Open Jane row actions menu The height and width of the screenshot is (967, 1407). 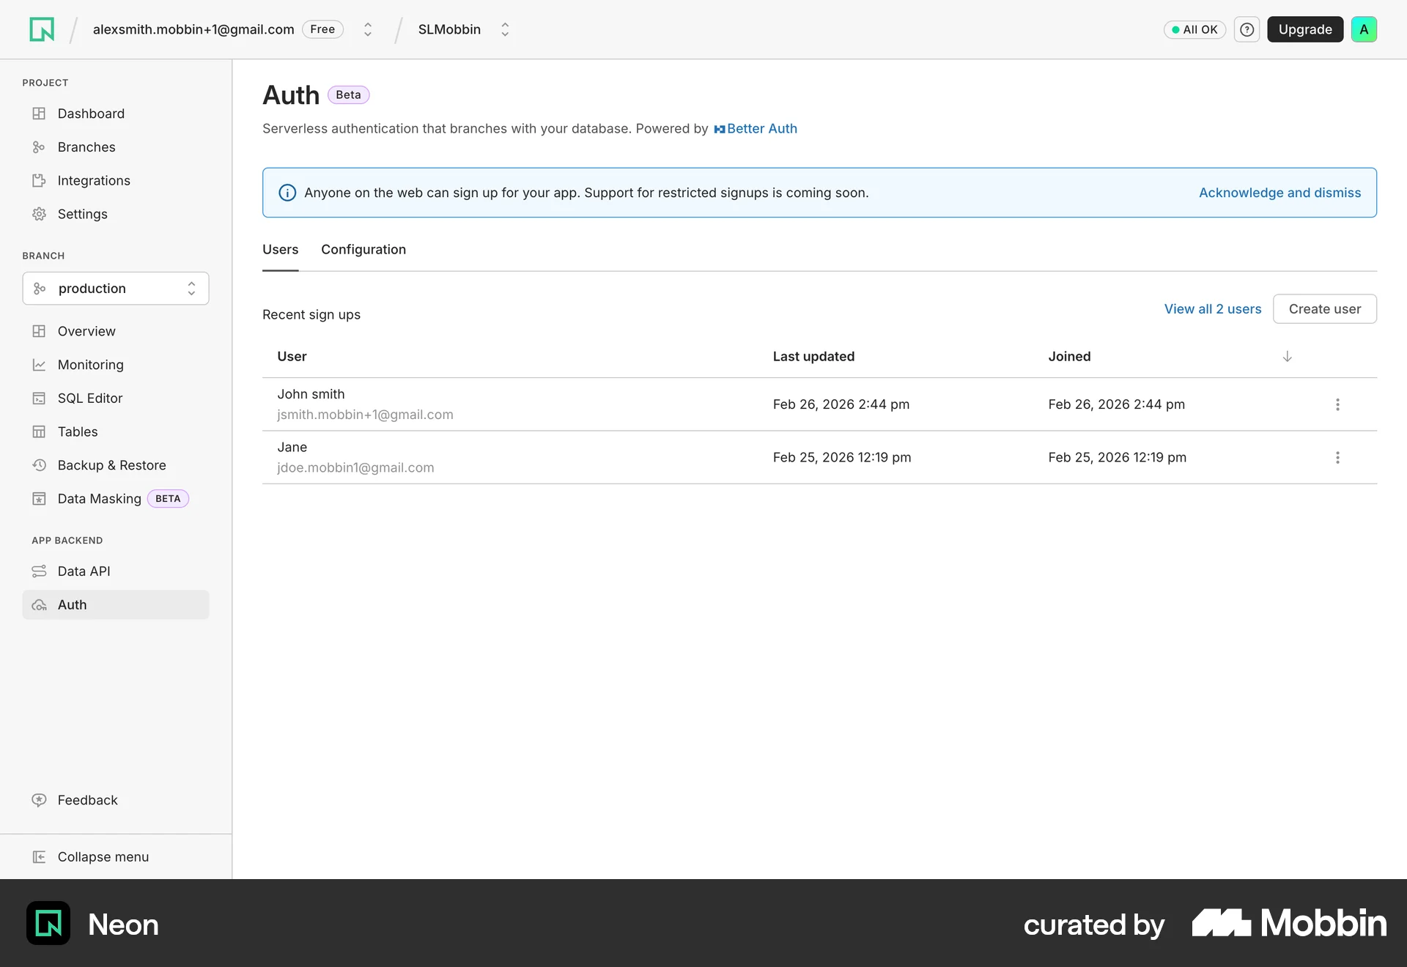(1337, 457)
